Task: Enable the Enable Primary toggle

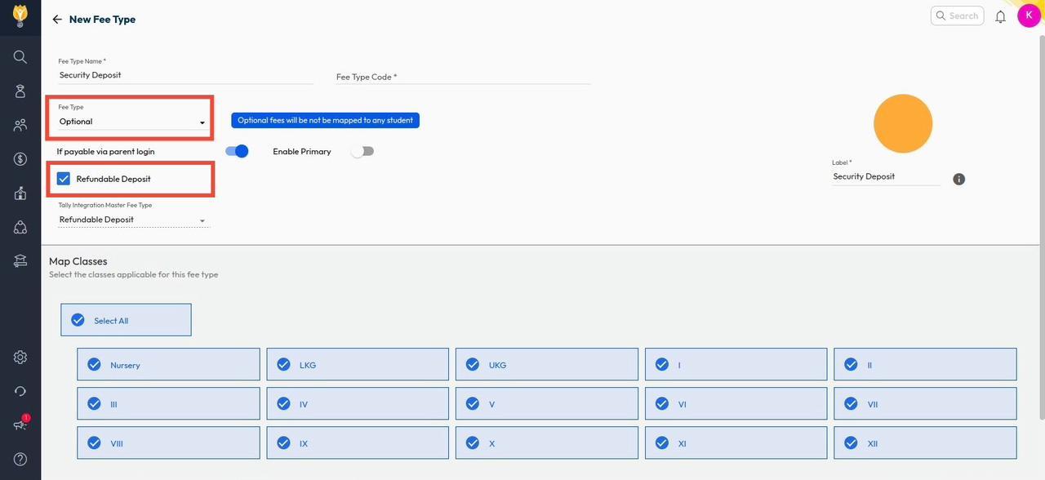Action: click(362, 151)
